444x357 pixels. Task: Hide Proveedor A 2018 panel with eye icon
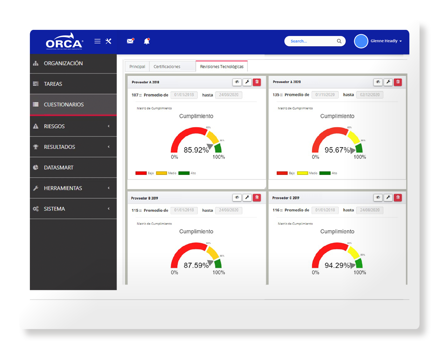(x=237, y=82)
